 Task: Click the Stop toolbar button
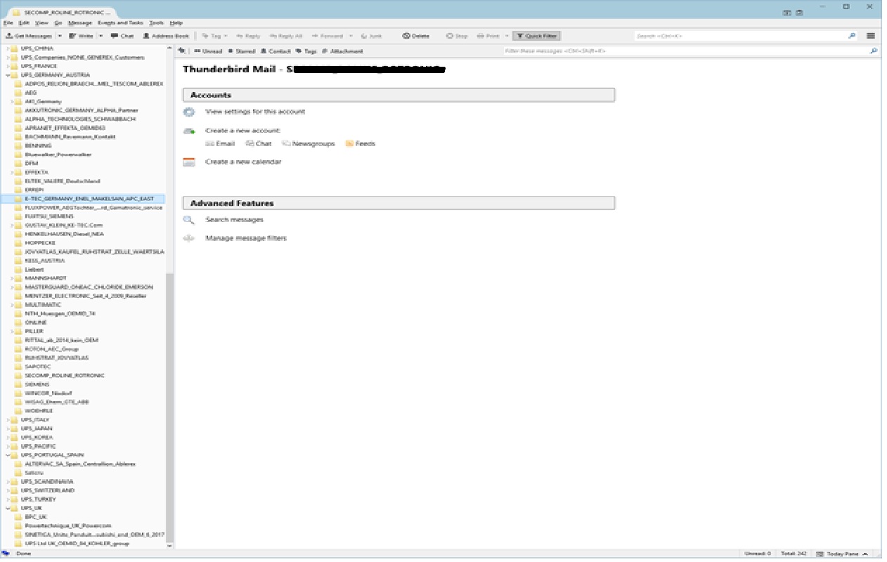457,36
